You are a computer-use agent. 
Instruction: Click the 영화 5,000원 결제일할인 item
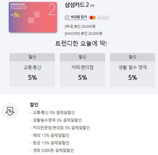coord(53,150)
